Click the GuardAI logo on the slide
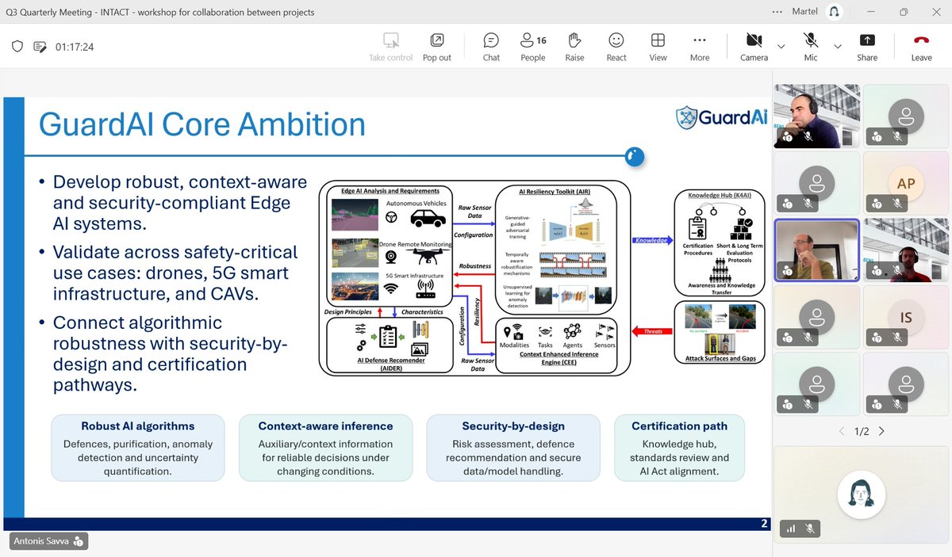Viewport: 952px width, 557px height. coord(721,116)
